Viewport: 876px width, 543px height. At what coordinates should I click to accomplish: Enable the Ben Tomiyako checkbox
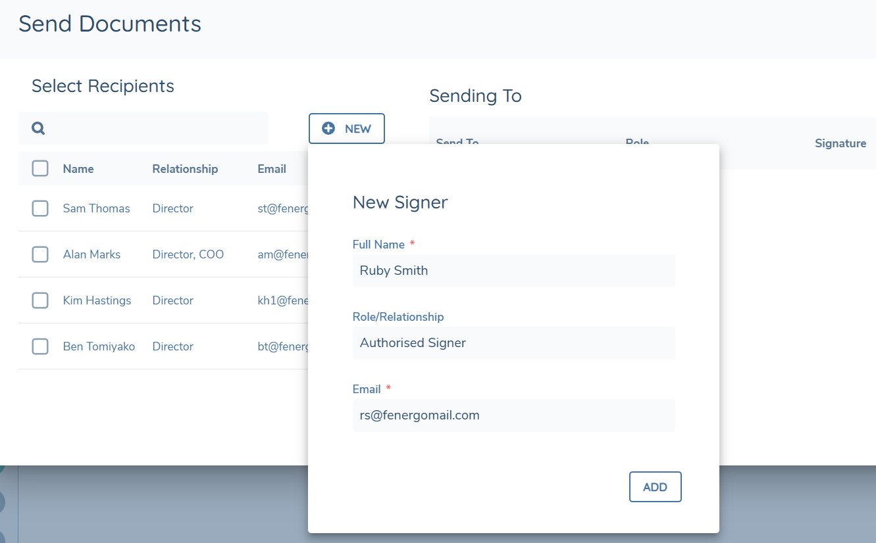coord(40,346)
